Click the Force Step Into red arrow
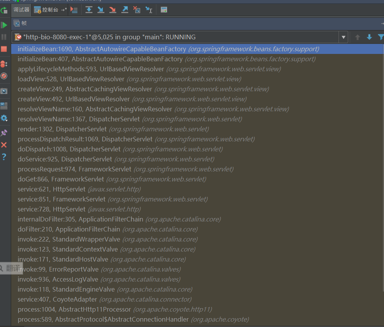Image resolution: width=384 pixels, height=327 pixels. click(112, 10)
